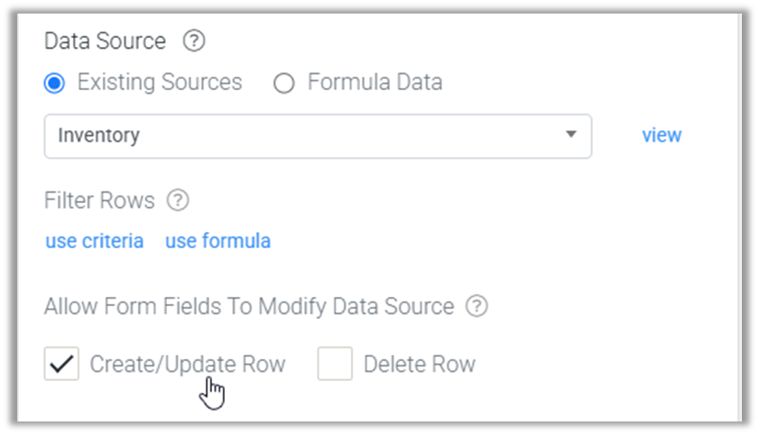Select the Existing Sources radio button
Image resolution: width=759 pixels, height=435 pixels.
click(x=54, y=83)
